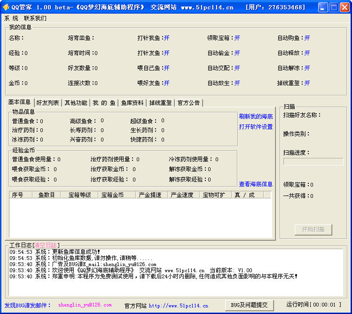Click the 刷新我的海底 link

(x=256, y=117)
